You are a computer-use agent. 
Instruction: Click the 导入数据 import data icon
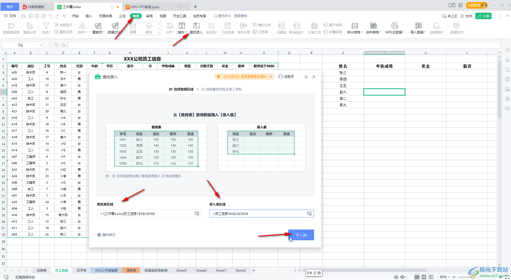tap(418, 28)
